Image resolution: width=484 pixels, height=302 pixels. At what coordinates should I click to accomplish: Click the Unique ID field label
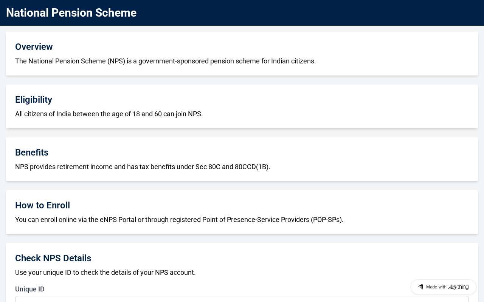30,289
